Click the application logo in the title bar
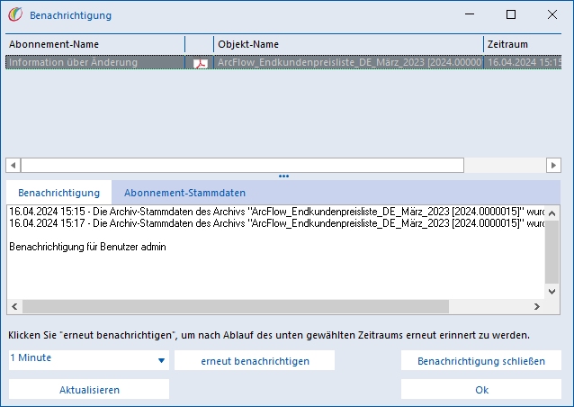 (x=15, y=14)
